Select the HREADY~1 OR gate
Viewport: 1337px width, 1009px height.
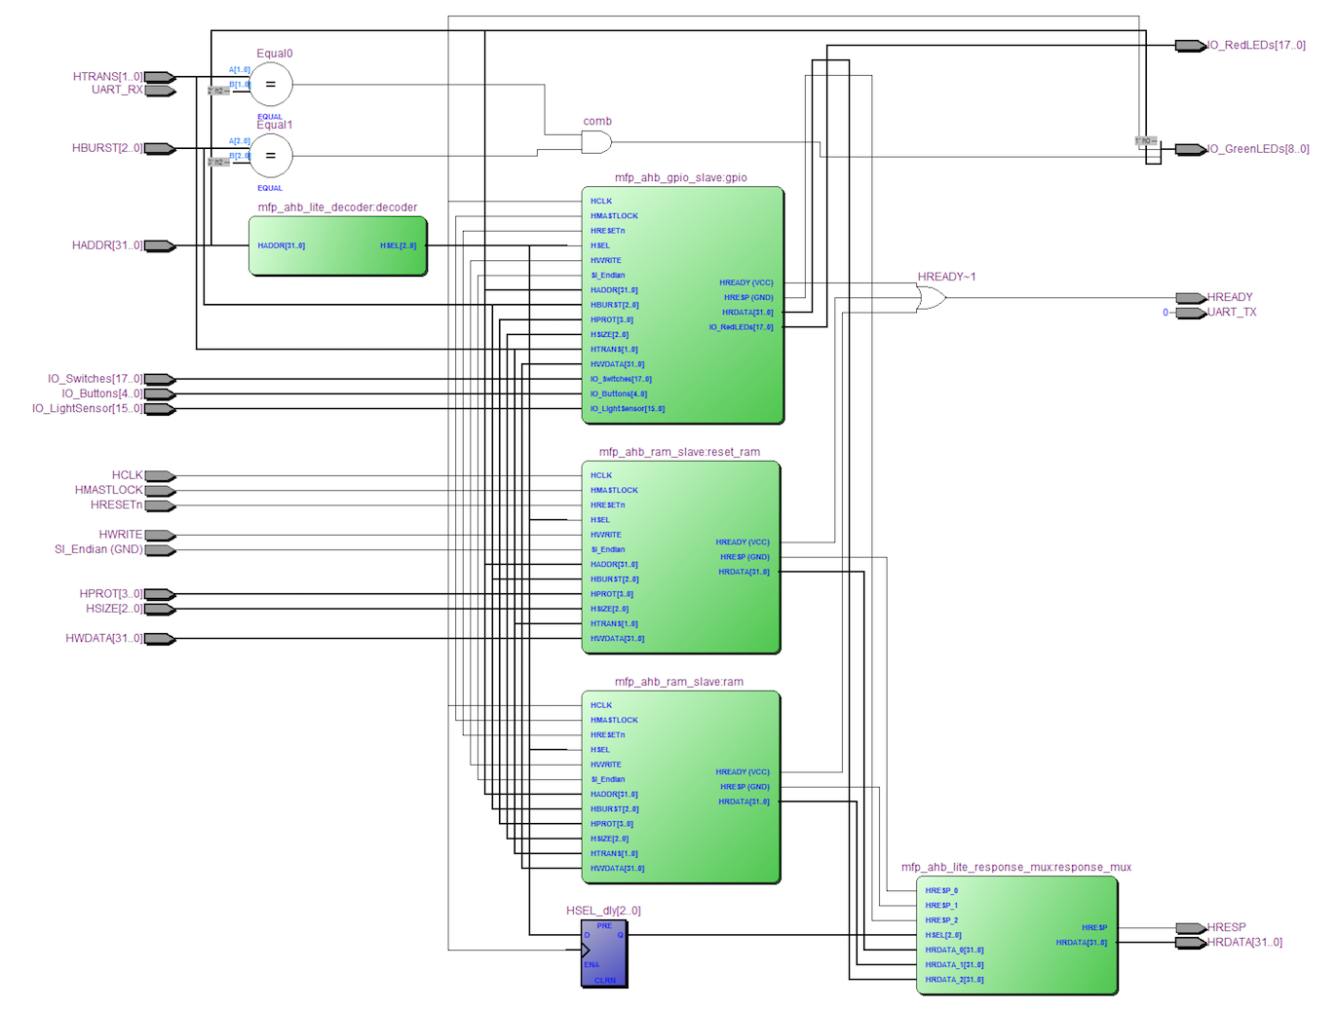[931, 298]
